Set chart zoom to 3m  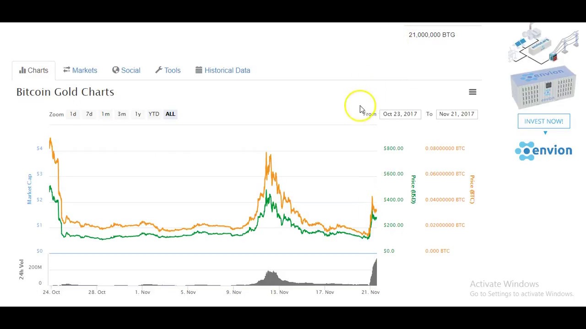122,114
